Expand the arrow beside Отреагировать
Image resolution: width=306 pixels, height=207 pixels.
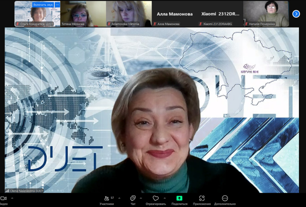click(165, 198)
